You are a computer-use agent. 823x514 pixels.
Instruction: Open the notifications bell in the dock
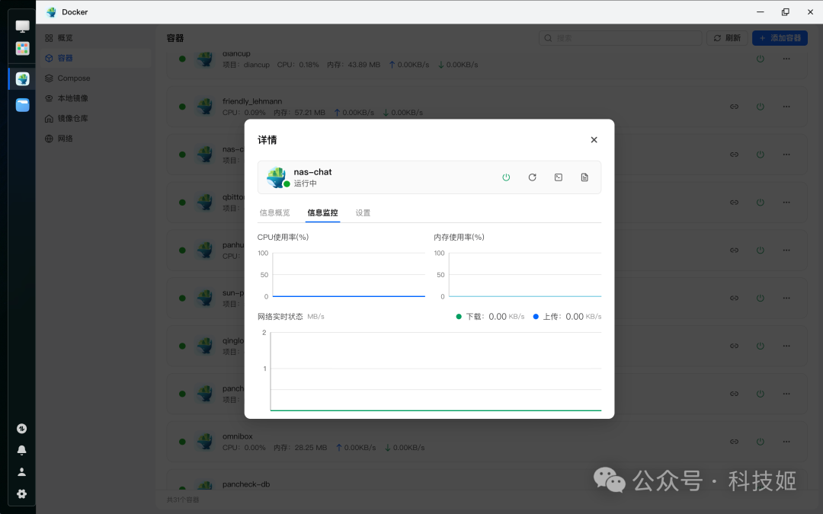pos(22,450)
